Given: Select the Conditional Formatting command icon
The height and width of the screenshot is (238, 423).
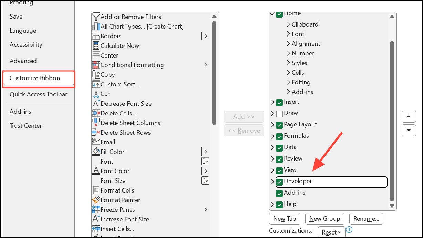Looking at the screenshot, I should tap(96, 65).
